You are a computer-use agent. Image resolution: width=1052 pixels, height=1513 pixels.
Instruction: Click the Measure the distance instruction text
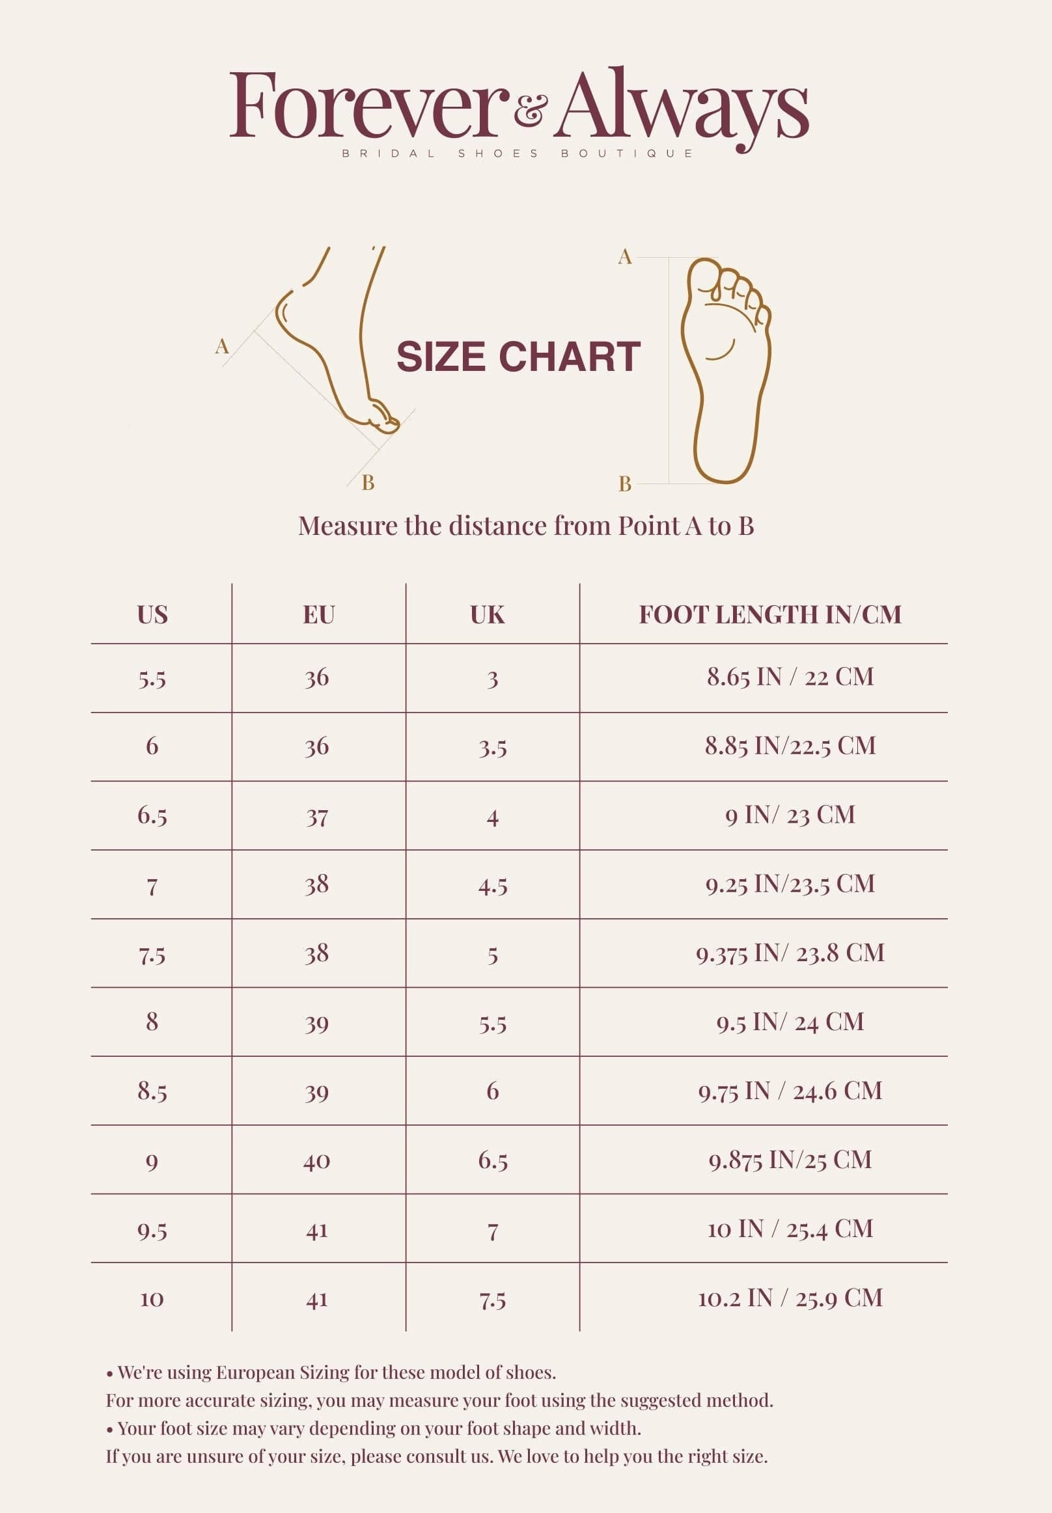[x=525, y=526]
